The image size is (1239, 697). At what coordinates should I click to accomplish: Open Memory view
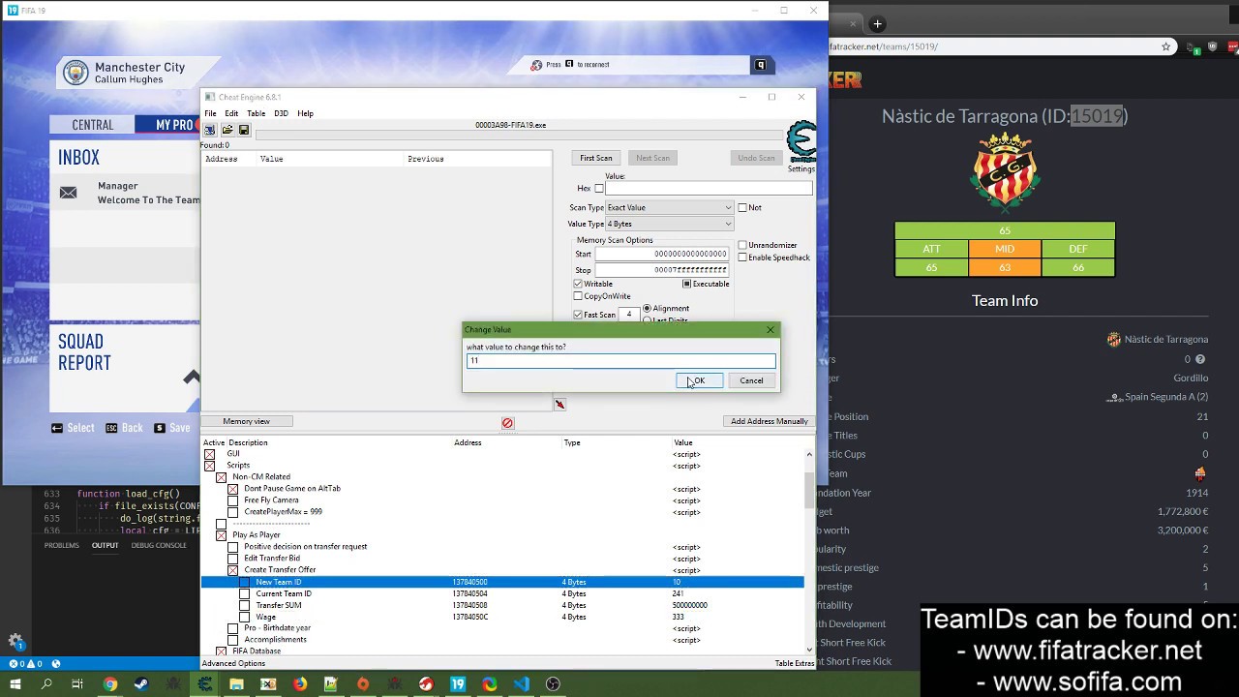click(x=246, y=421)
